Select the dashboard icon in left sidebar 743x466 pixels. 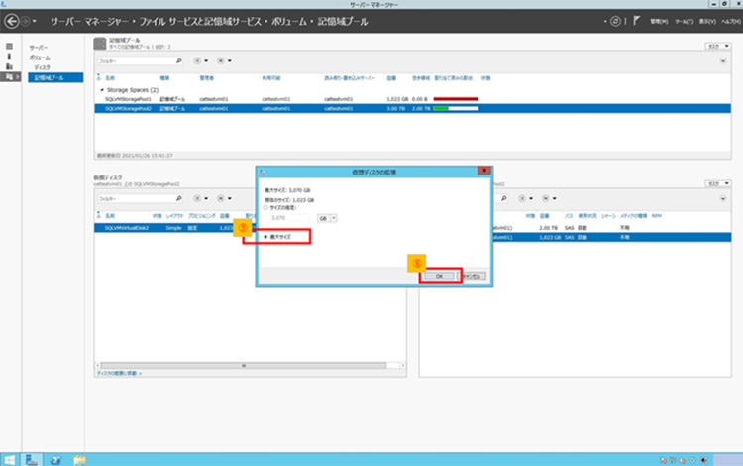pos(10,47)
